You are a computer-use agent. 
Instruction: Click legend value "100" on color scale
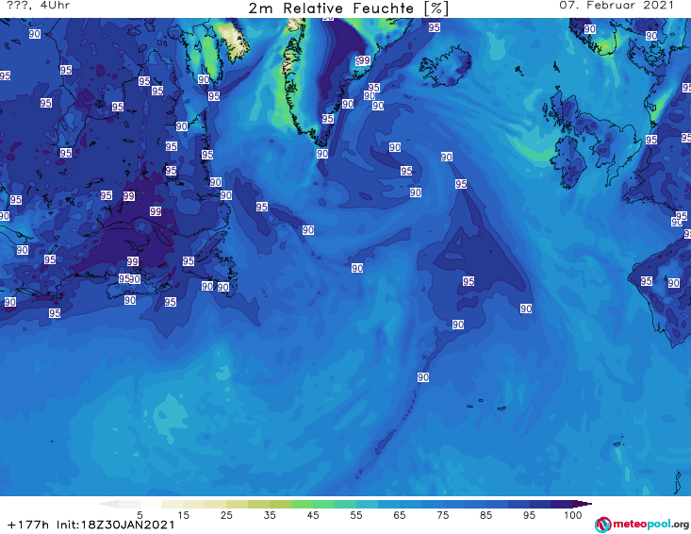click(573, 515)
